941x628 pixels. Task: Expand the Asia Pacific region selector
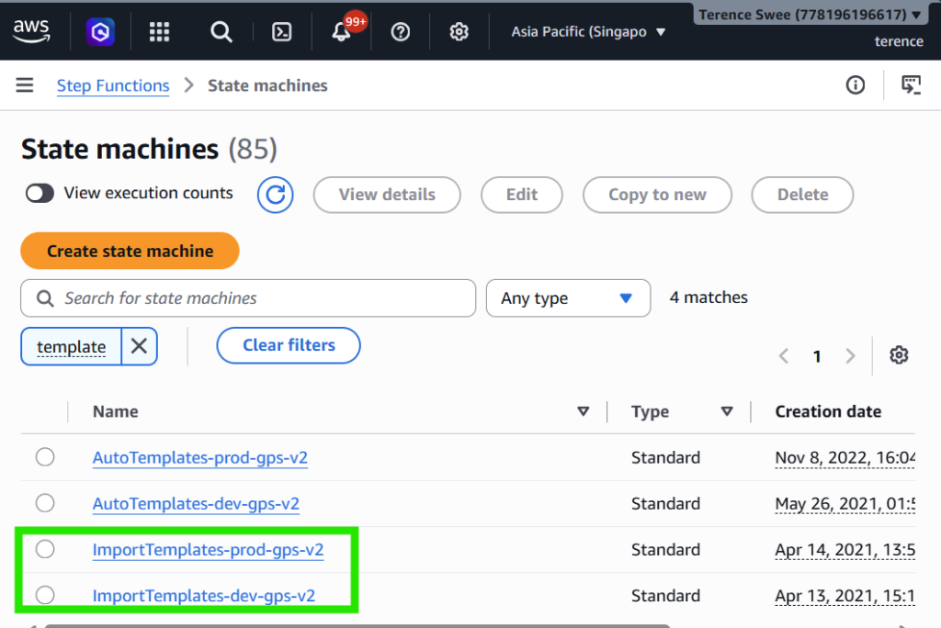[x=588, y=32]
